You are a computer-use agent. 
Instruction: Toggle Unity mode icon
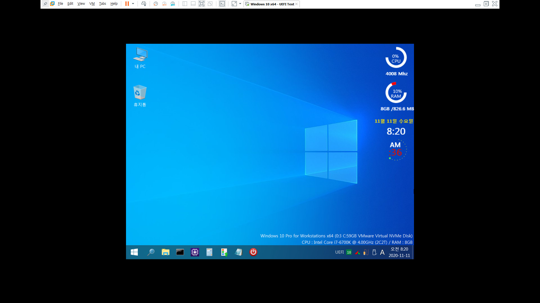[x=210, y=4]
